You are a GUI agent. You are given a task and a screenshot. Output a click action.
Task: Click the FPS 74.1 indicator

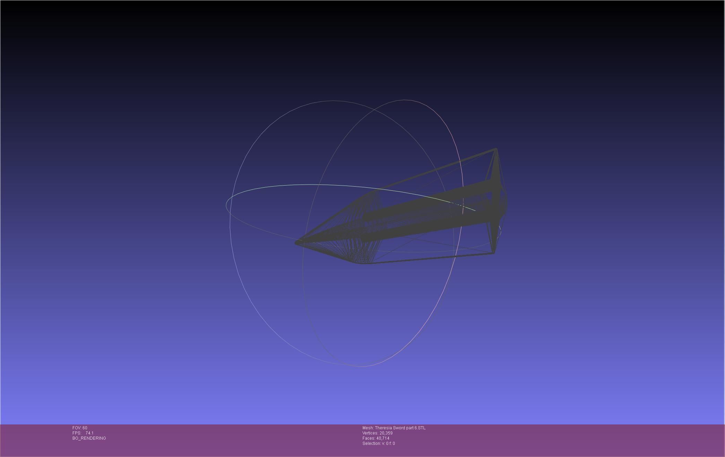coord(83,433)
